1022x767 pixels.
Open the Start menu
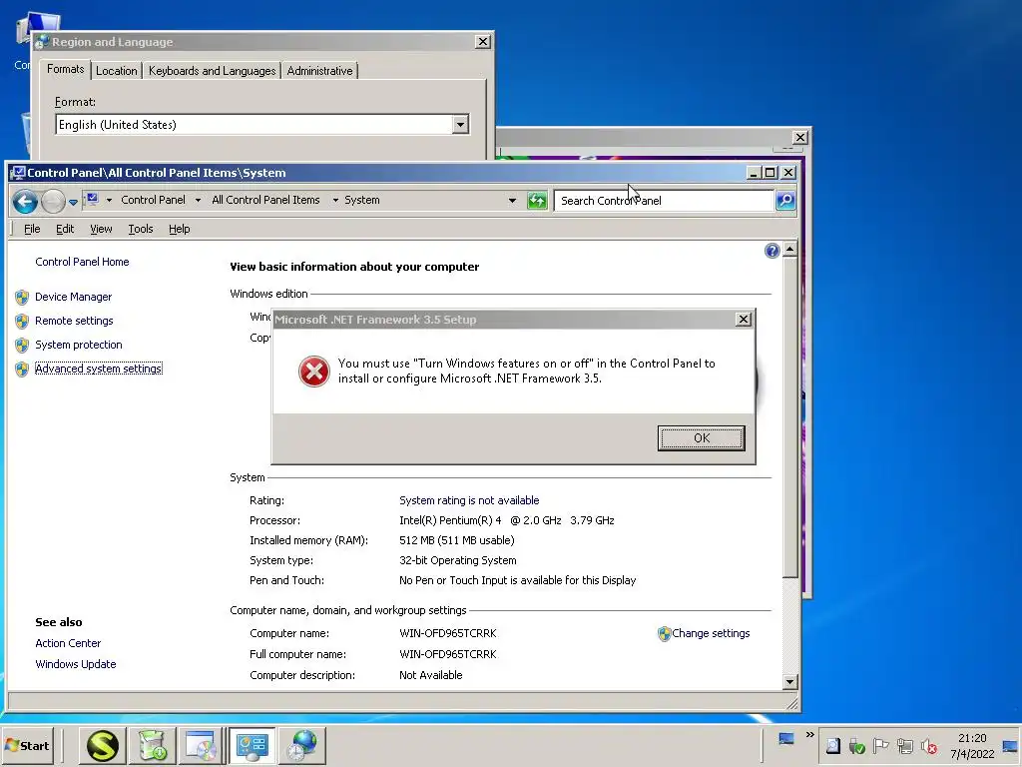tap(27, 745)
